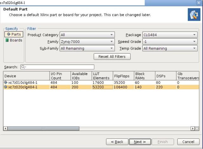Screen dimensions: 203x149
Task: Click the Reset All Filters button
Action: pos(112,57)
